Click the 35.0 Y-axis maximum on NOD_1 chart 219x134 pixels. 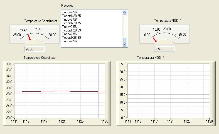coord(122,64)
